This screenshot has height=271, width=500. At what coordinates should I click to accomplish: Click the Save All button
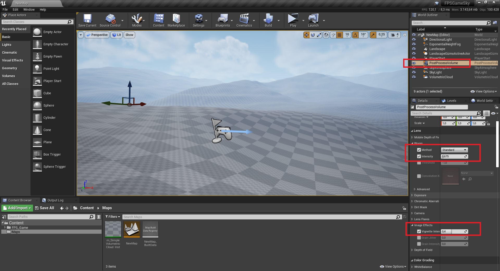coord(45,208)
